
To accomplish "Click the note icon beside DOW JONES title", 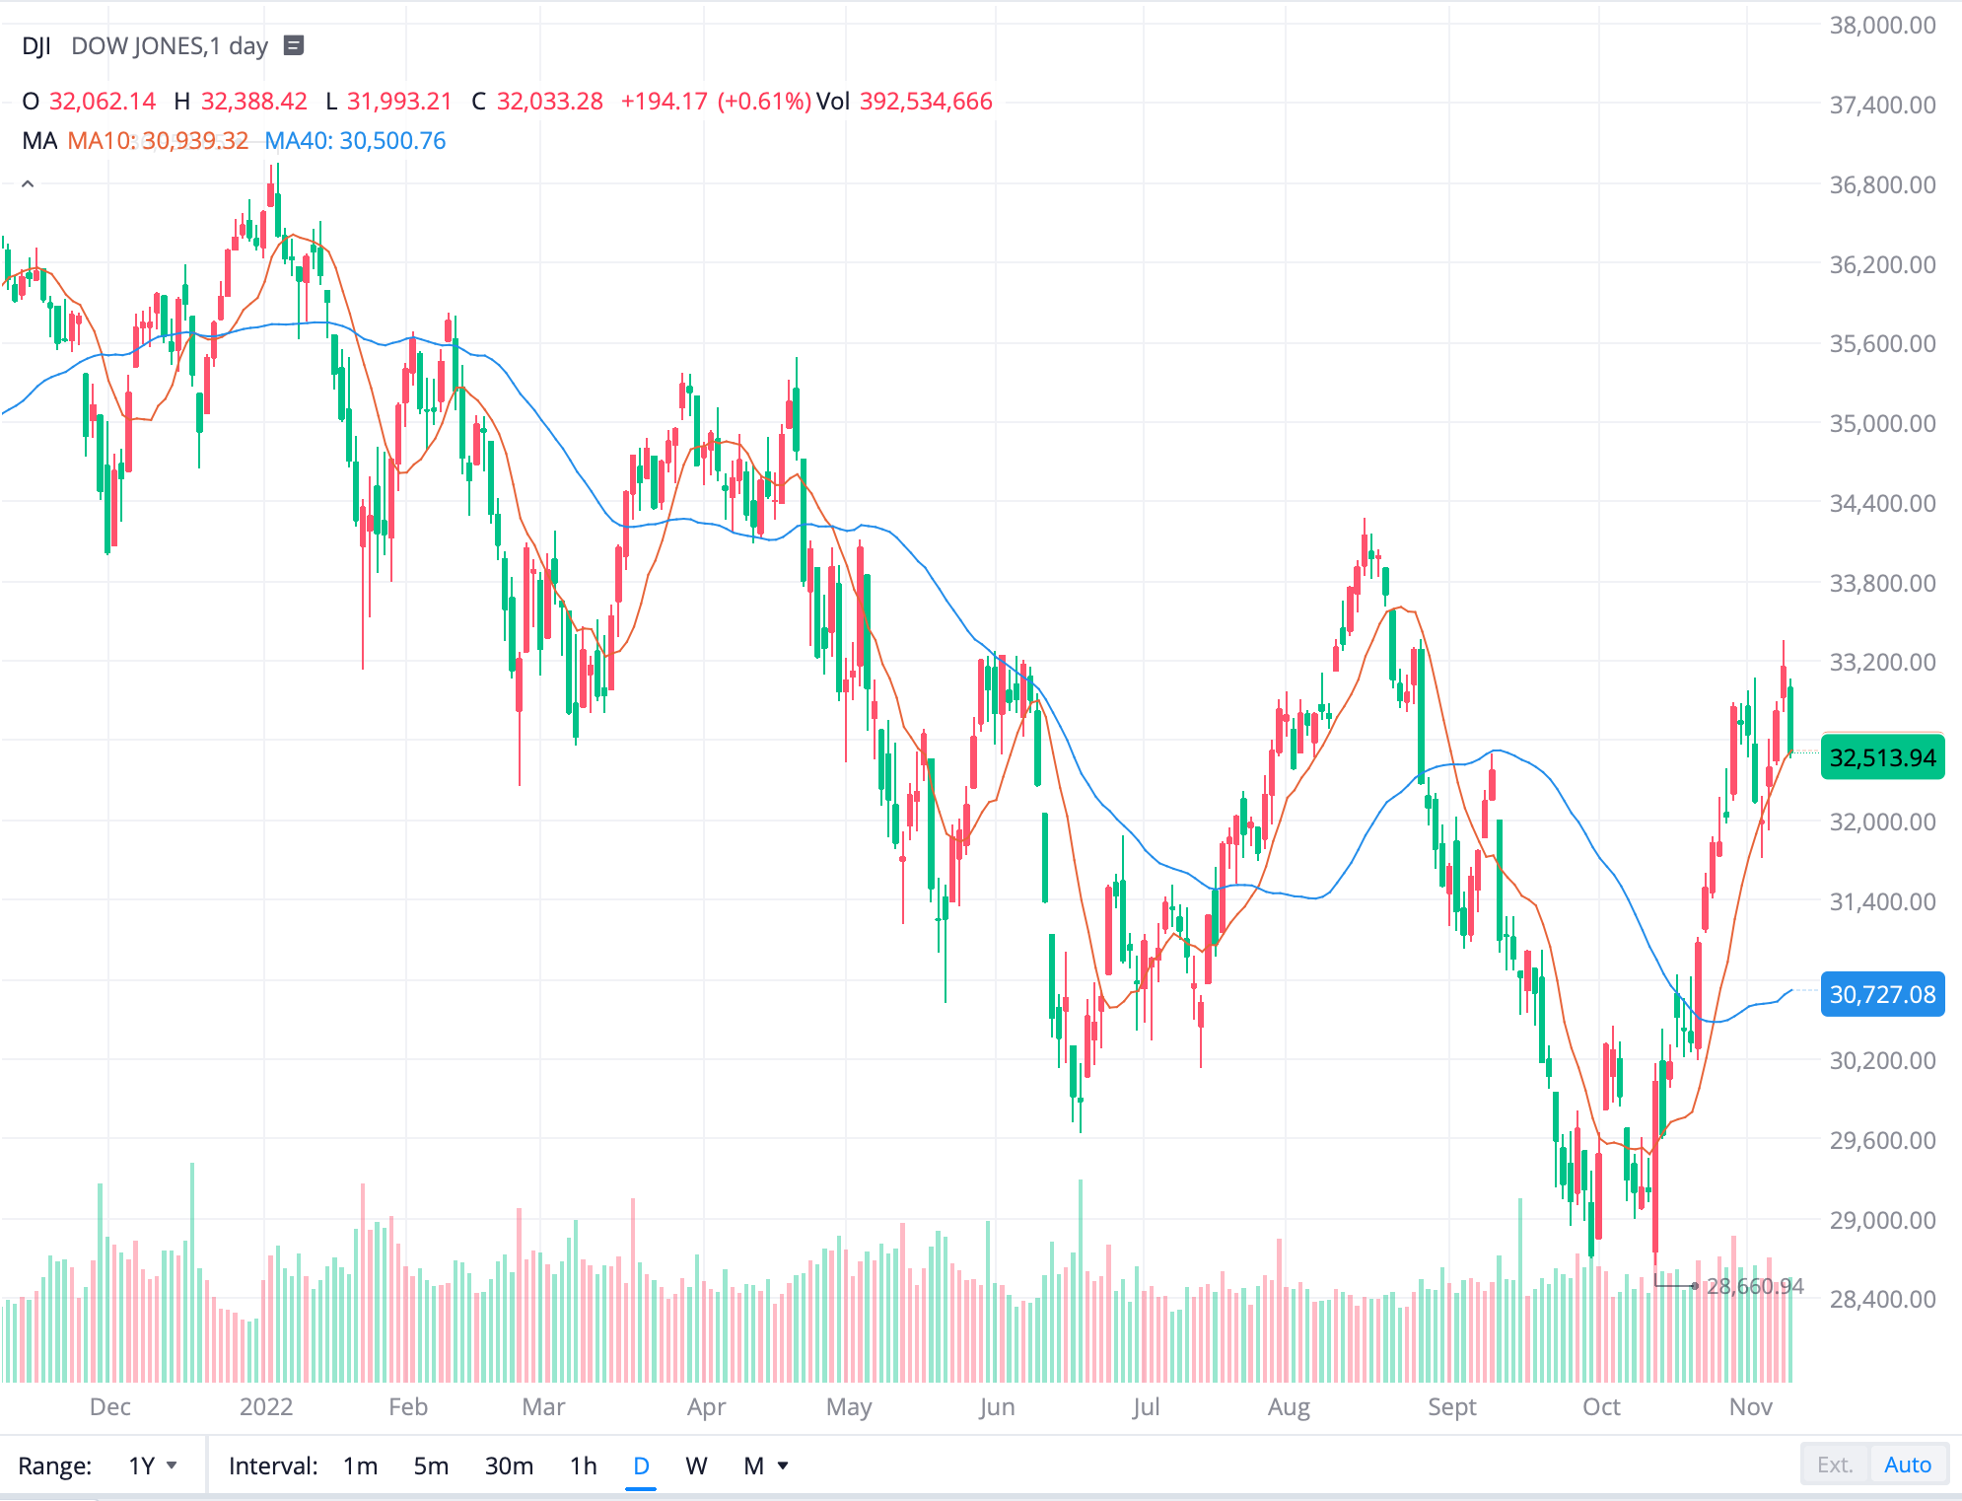I will point(294,45).
